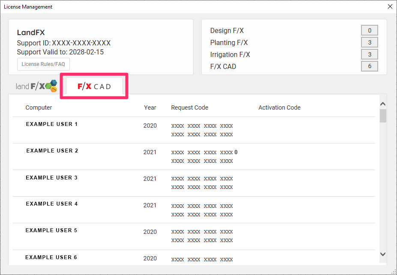Viewport: 397px width, 275px height.
Task: Click the 2021 year for EXAMPLE USER 4
Action: [x=150, y=205]
